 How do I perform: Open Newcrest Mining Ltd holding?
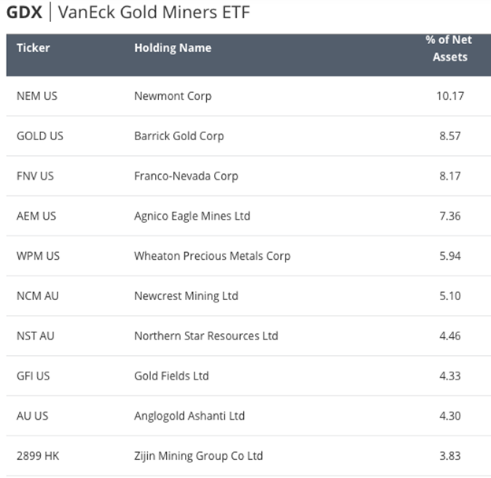[x=186, y=296]
